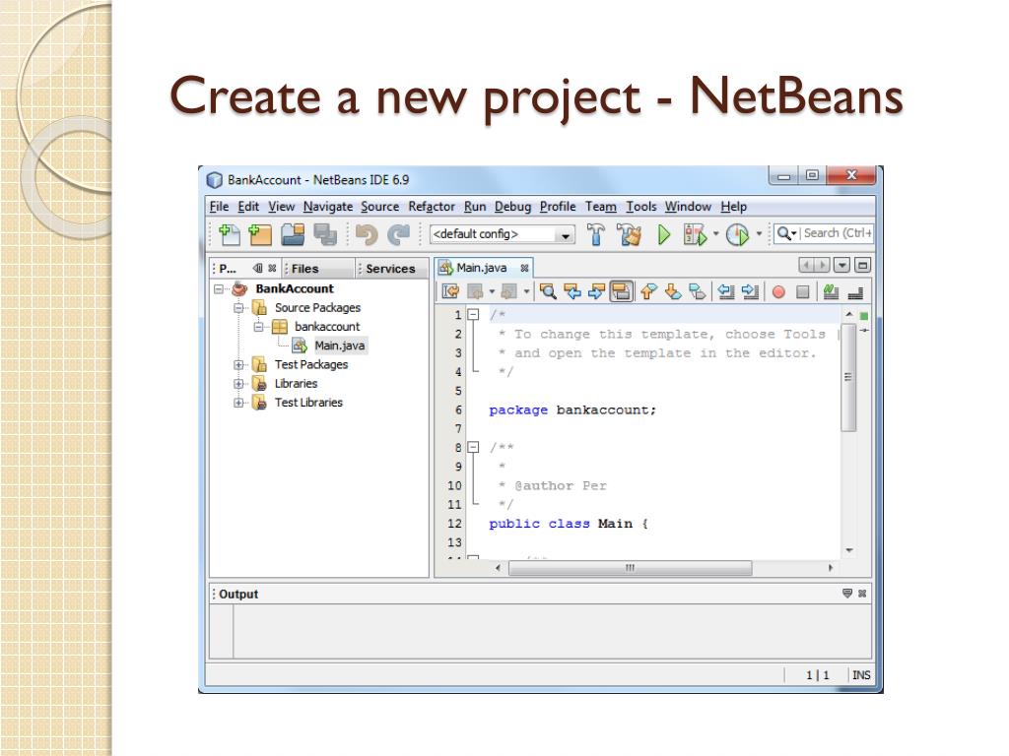The width and height of the screenshot is (1009, 756).
Task: Switch to the Services tab
Action: [390, 269]
